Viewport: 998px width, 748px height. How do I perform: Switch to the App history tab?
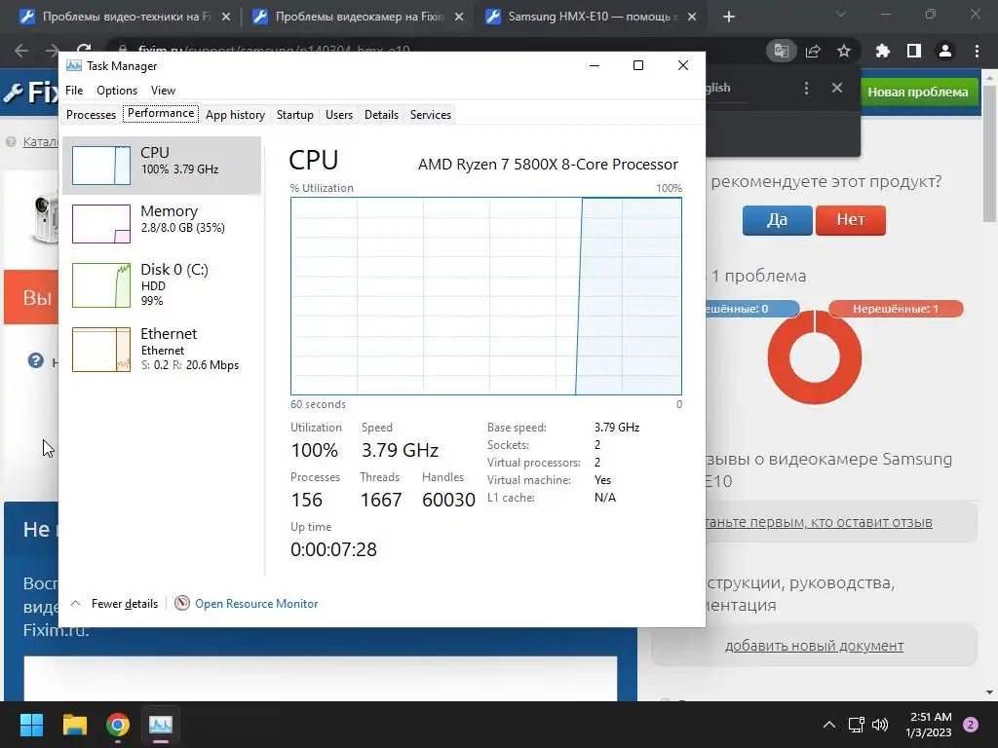(235, 115)
